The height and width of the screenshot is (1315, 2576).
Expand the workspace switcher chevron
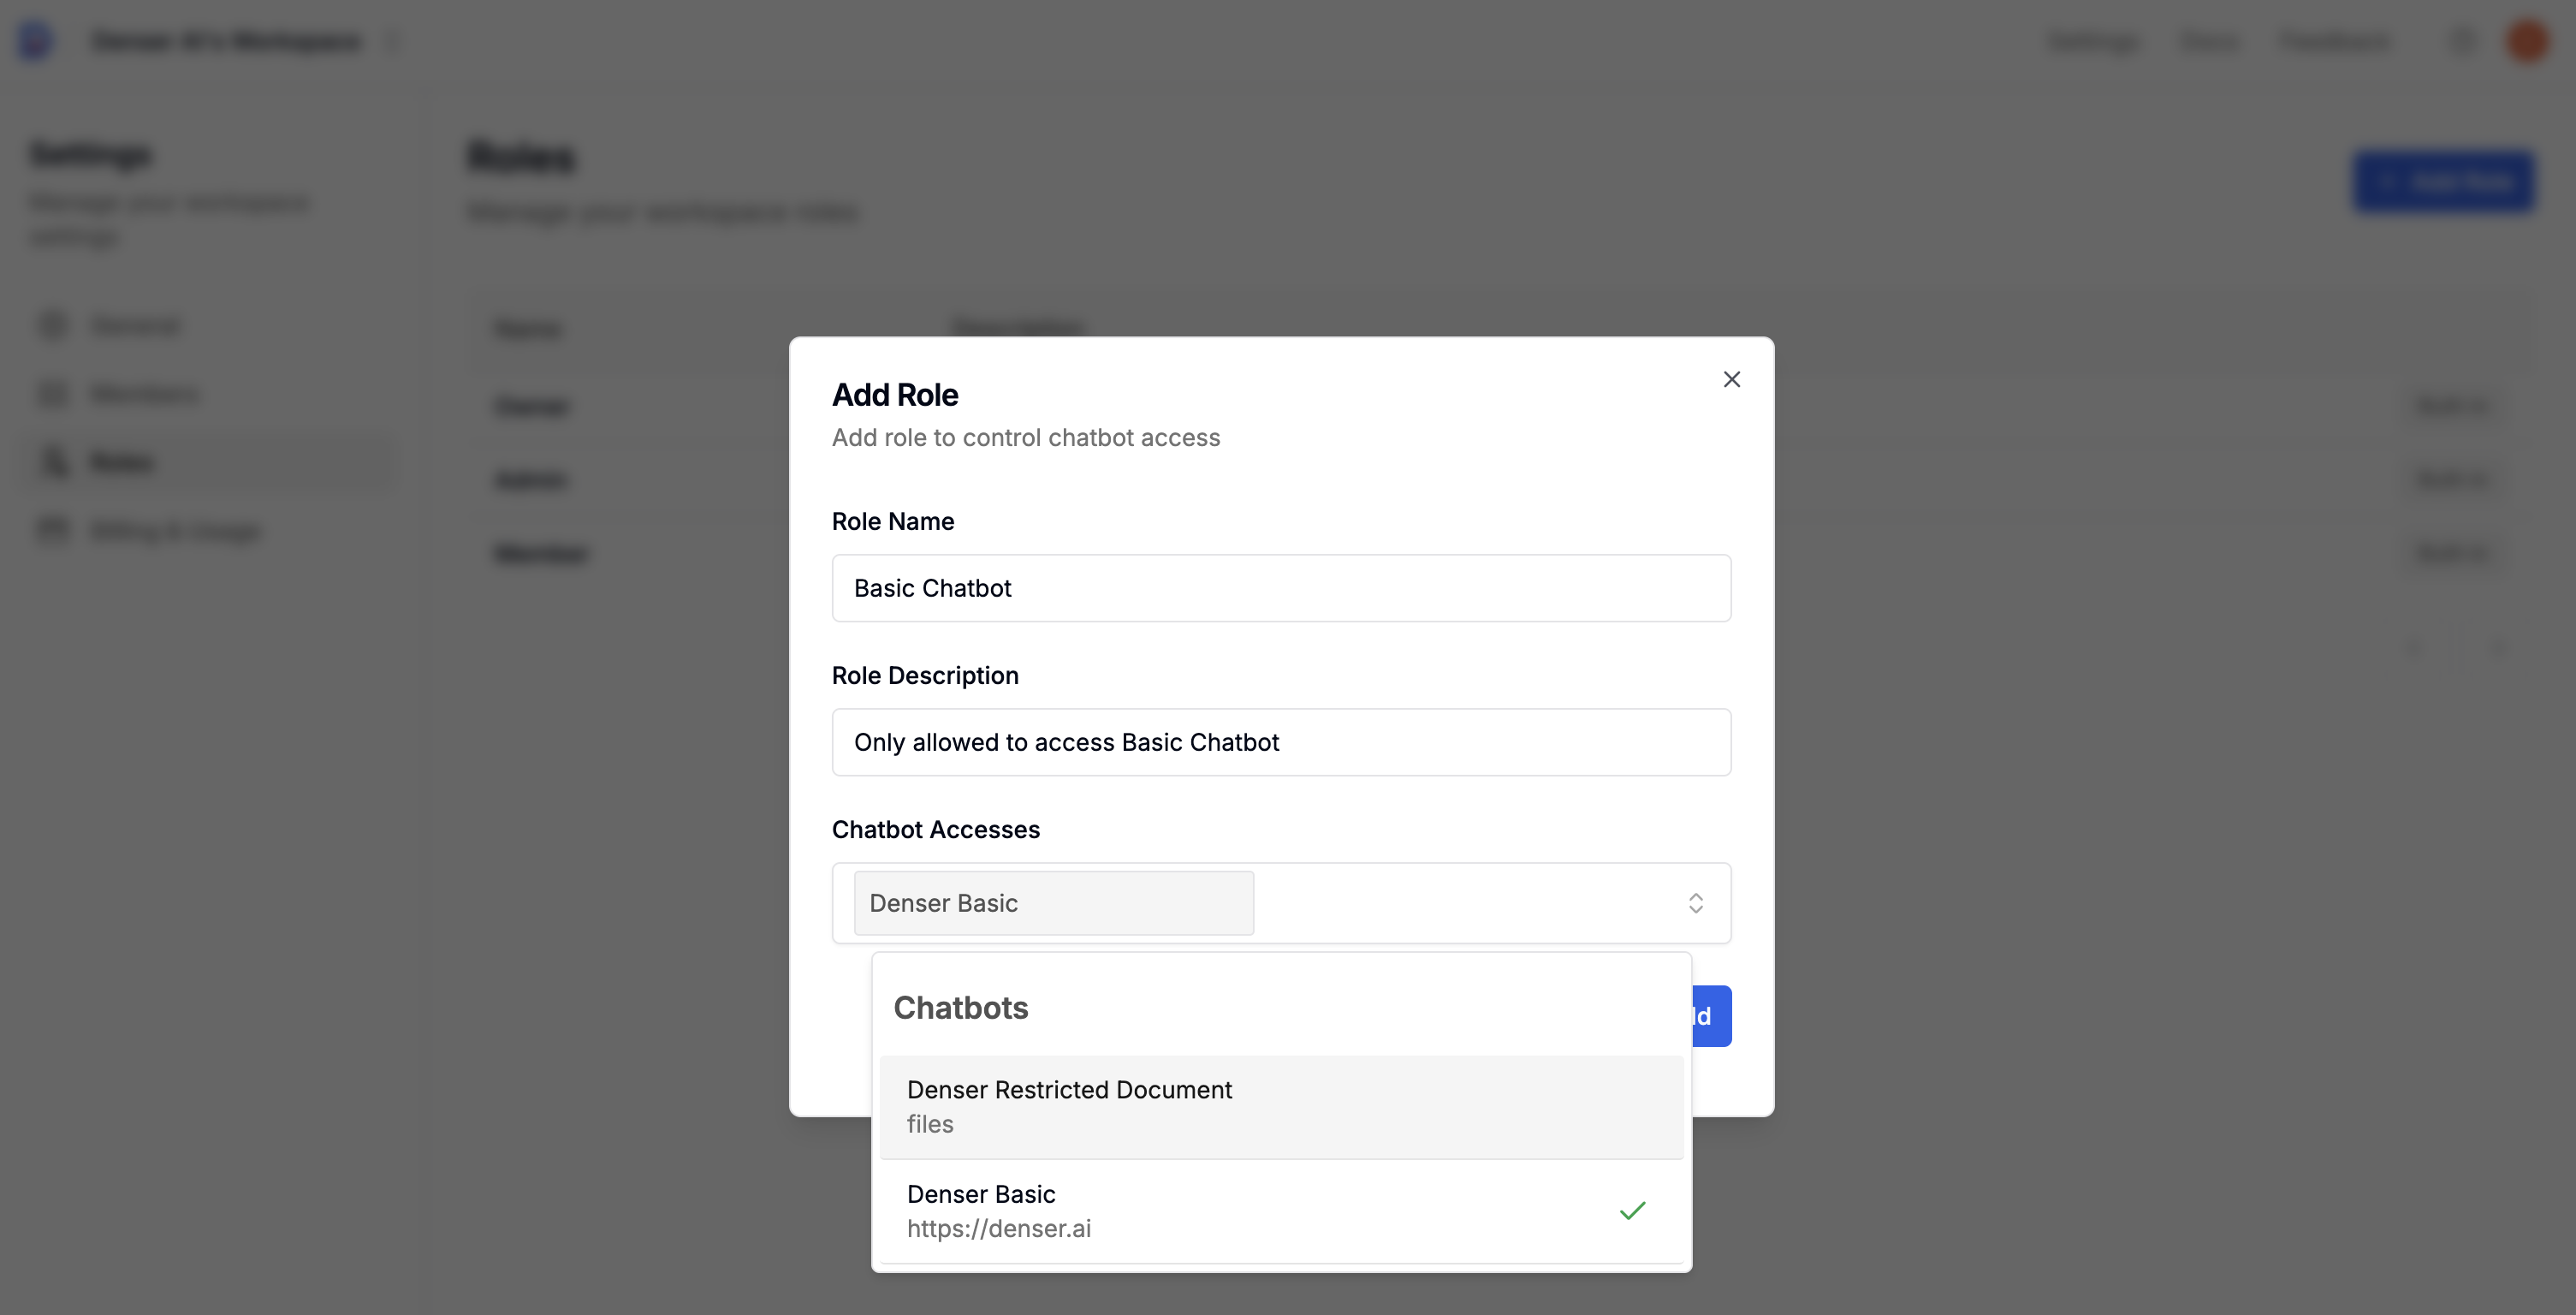tap(393, 41)
